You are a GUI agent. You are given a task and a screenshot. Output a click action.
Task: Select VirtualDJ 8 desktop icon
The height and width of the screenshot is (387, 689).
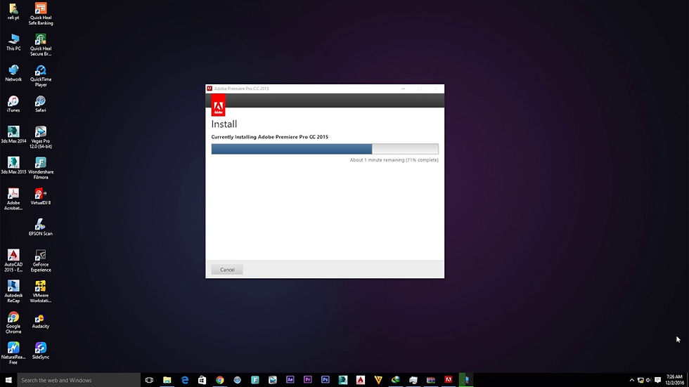tap(41, 196)
